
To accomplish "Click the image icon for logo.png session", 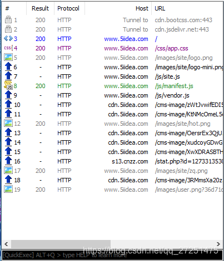I will 8,57.
